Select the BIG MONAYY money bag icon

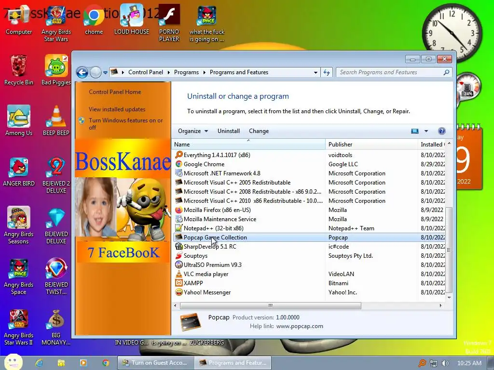point(56,327)
